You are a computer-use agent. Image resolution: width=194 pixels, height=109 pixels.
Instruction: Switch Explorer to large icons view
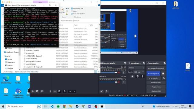click(x=99, y=72)
